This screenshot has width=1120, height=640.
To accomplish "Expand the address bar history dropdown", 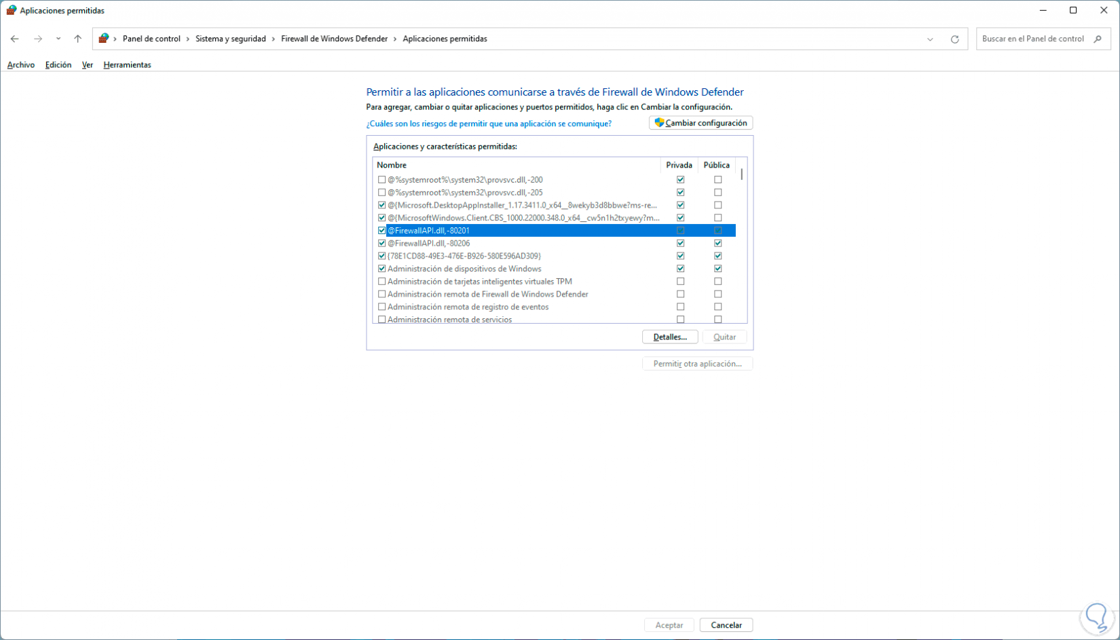I will pos(930,39).
